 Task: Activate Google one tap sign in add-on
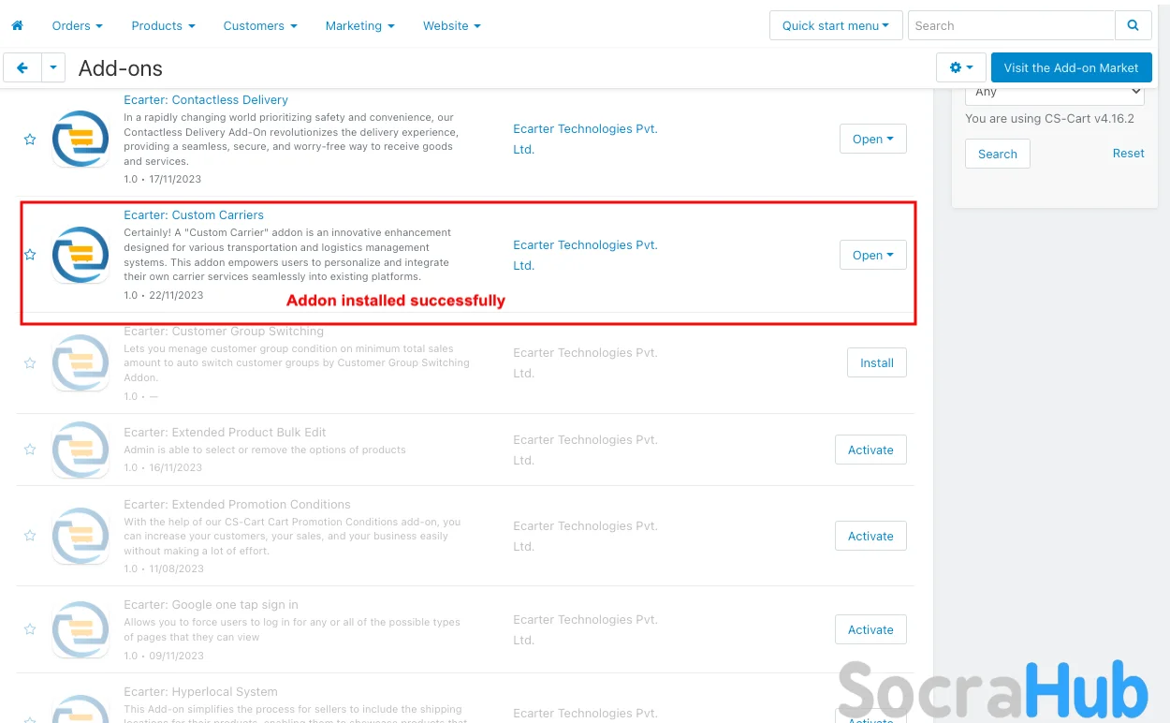point(870,629)
